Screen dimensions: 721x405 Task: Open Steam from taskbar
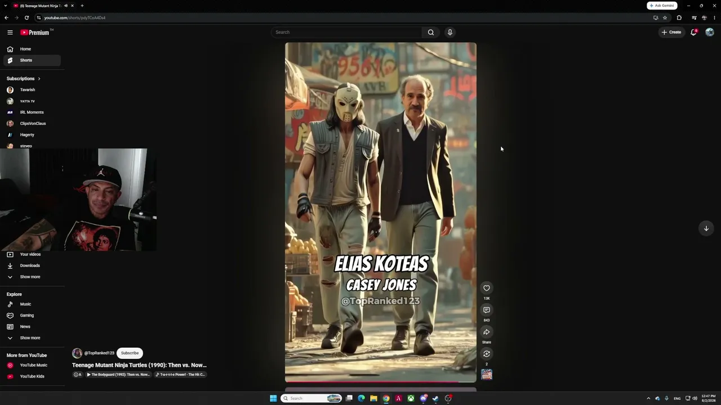click(x=436, y=398)
